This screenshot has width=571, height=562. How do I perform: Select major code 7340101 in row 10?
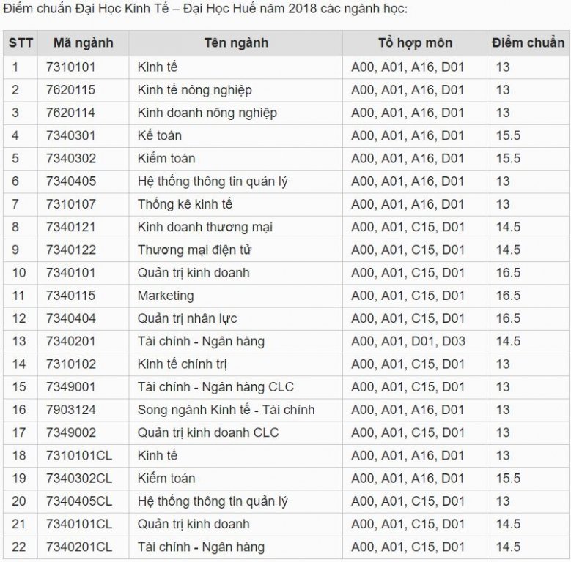[70, 273]
